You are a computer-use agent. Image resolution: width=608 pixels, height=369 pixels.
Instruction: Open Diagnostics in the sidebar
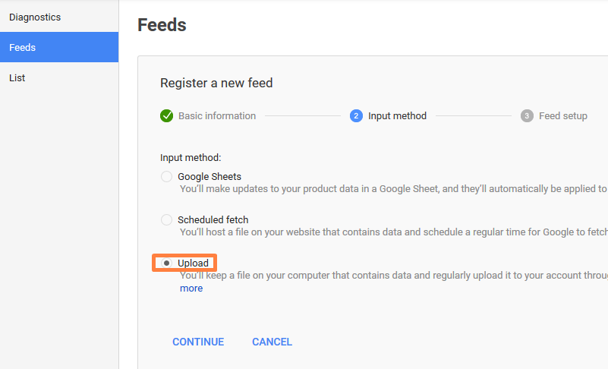click(35, 17)
